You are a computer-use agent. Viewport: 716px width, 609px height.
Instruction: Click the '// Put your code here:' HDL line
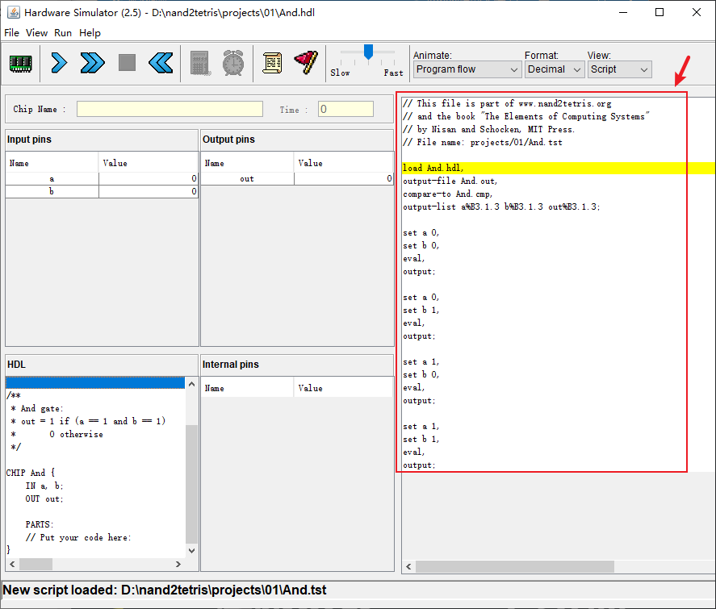(78, 538)
